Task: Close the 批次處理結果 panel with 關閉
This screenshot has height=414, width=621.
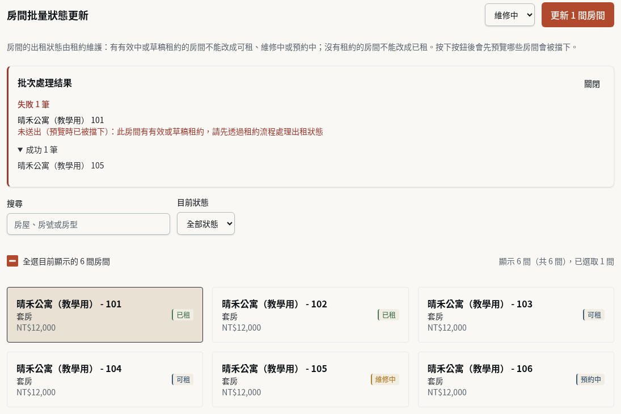Action: pyautogui.click(x=592, y=84)
